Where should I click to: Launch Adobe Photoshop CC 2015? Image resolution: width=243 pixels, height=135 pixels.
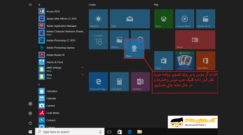pos(62,40)
